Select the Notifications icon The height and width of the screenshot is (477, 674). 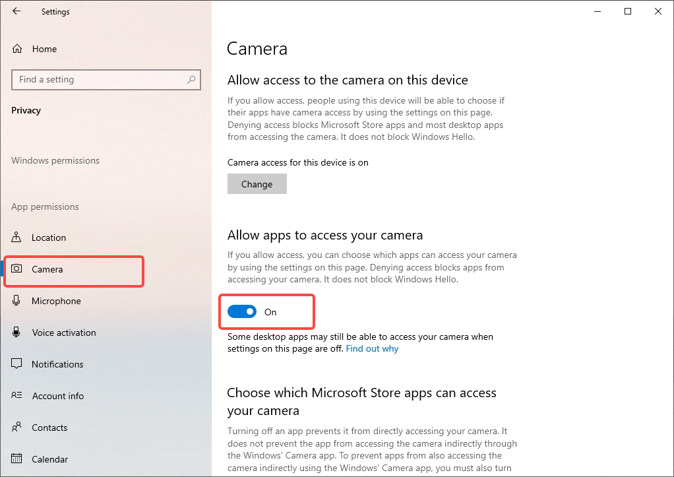tap(15, 364)
